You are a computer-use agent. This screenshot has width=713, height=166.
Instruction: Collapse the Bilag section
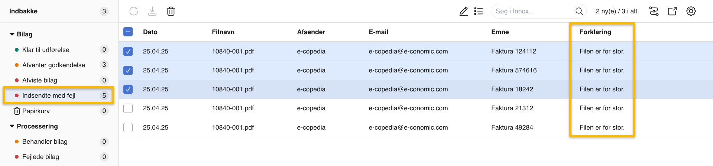tap(12, 34)
